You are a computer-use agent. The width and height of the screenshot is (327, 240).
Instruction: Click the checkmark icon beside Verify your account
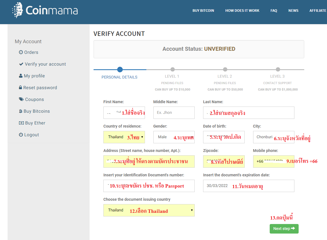(21, 64)
